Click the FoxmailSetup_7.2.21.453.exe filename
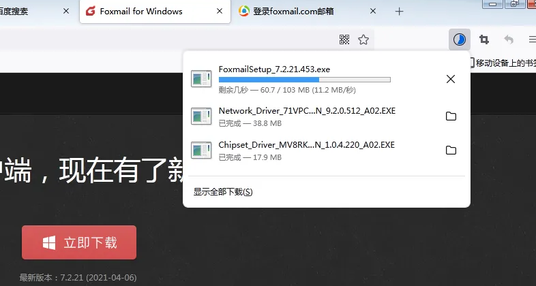 274,69
